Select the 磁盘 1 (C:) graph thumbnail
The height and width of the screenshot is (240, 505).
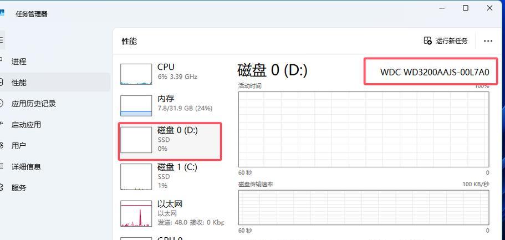(136, 177)
